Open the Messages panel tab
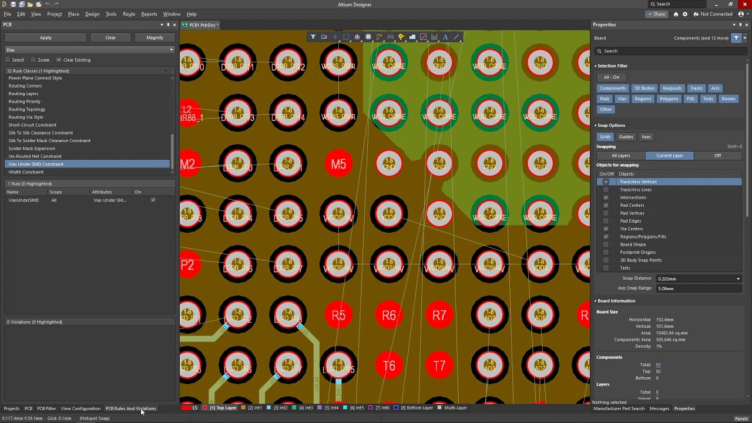 coord(659,408)
